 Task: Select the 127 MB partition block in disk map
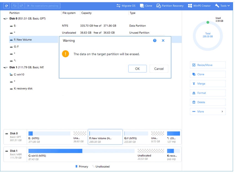pyautogui.click(x=173, y=137)
